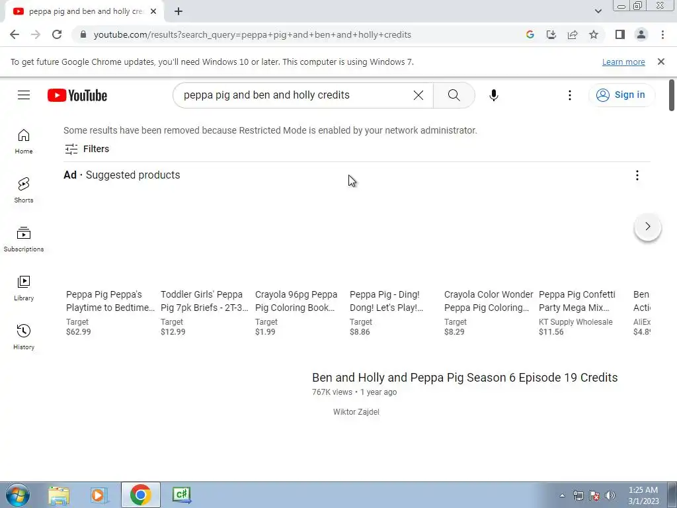Run search with the magnifier button
The width and height of the screenshot is (677, 508).
point(454,95)
